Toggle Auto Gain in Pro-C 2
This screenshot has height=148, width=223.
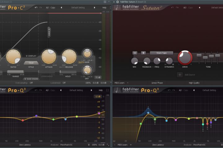pyautogui.click(x=84, y=62)
